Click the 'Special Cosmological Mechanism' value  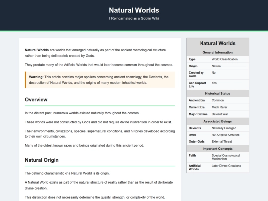pyautogui.click(x=226, y=157)
